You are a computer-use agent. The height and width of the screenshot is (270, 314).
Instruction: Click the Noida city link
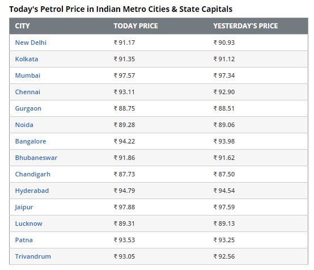click(24, 125)
